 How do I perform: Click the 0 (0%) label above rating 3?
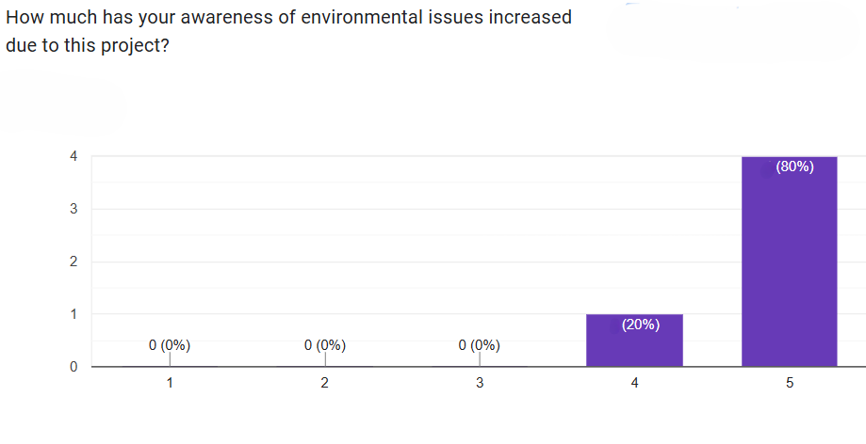coord(479,345)
